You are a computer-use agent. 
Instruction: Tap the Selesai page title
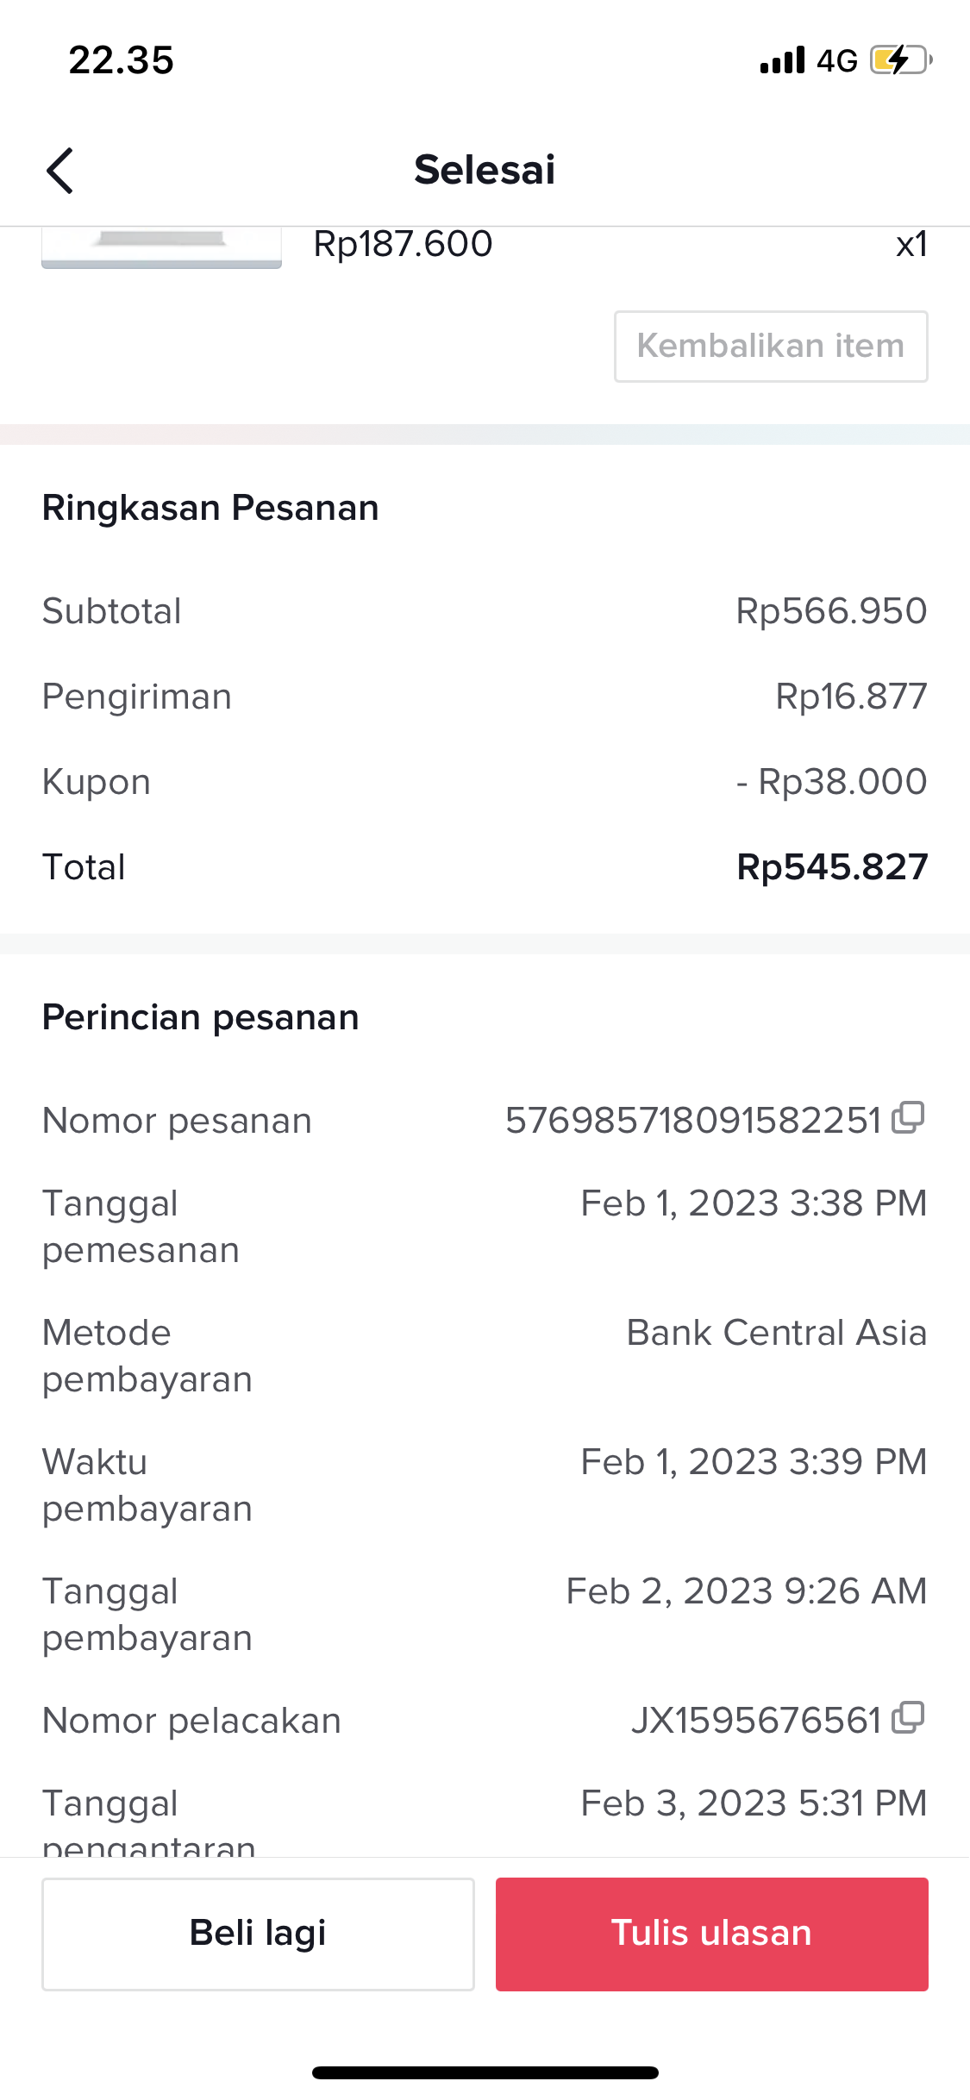coord(485,170)
